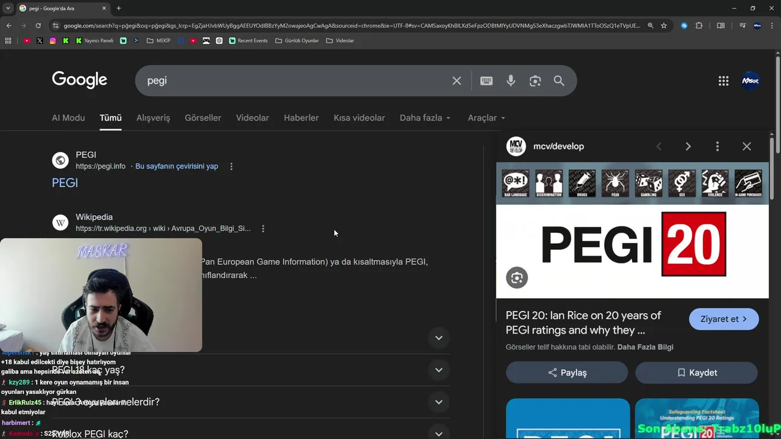Open the Daha Fazla Bilgi copyright link
The height and width of the screenshot is (439, 781).
[x=646, y=347]
